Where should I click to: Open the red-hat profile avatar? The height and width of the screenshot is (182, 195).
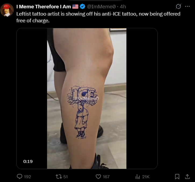pos(7,10)
